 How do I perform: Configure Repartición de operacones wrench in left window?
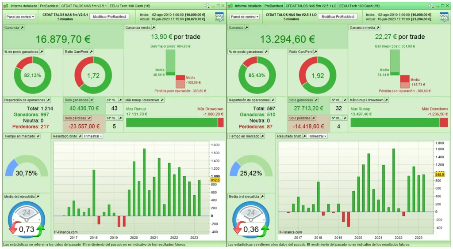(x=49, y=100)
